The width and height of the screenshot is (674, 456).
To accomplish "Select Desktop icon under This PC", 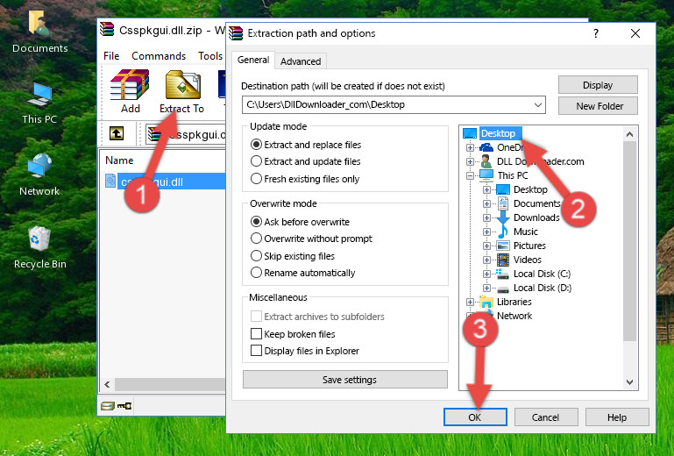I will click(502, 189).
